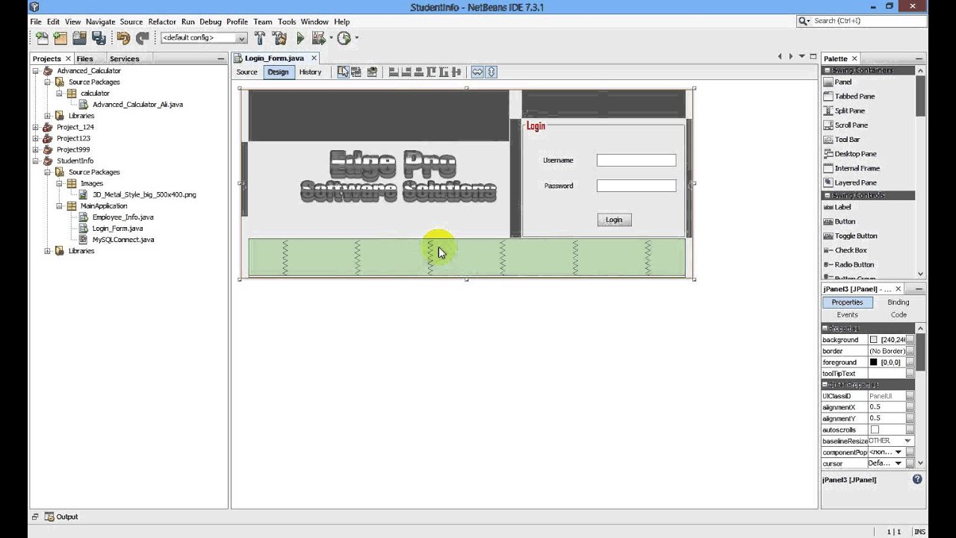956x538 pixels.
Task: Open the Binding properties tab
Action: point(898,303)
